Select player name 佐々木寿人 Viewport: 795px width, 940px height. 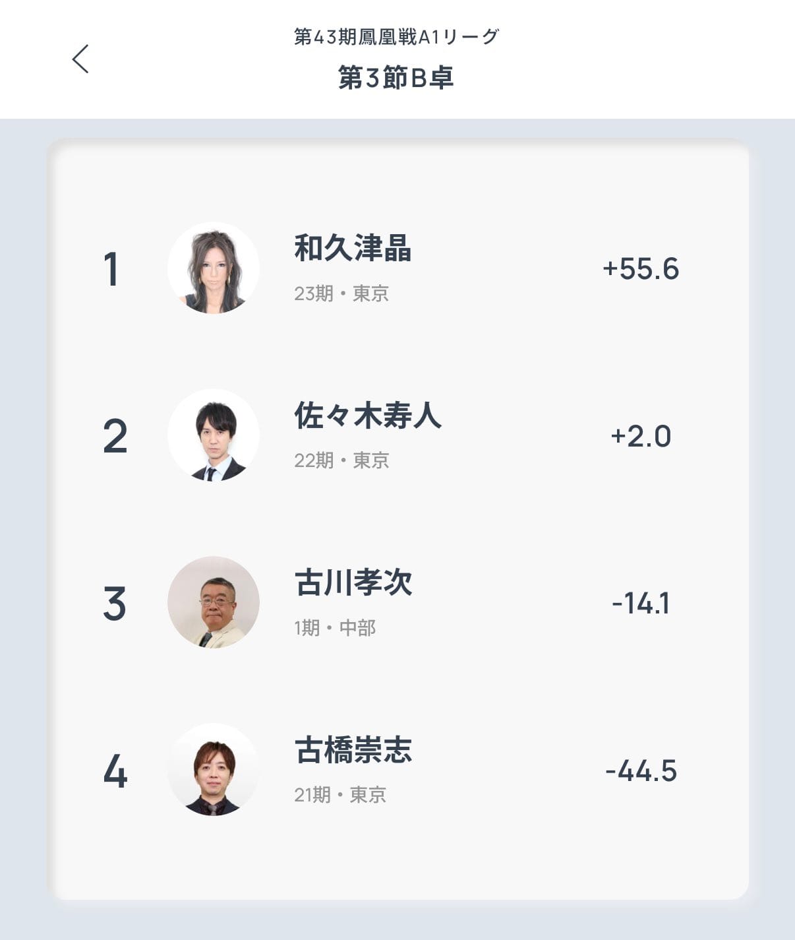click(x=368, y=416)
